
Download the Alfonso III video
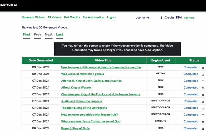[x=203, y=81]
